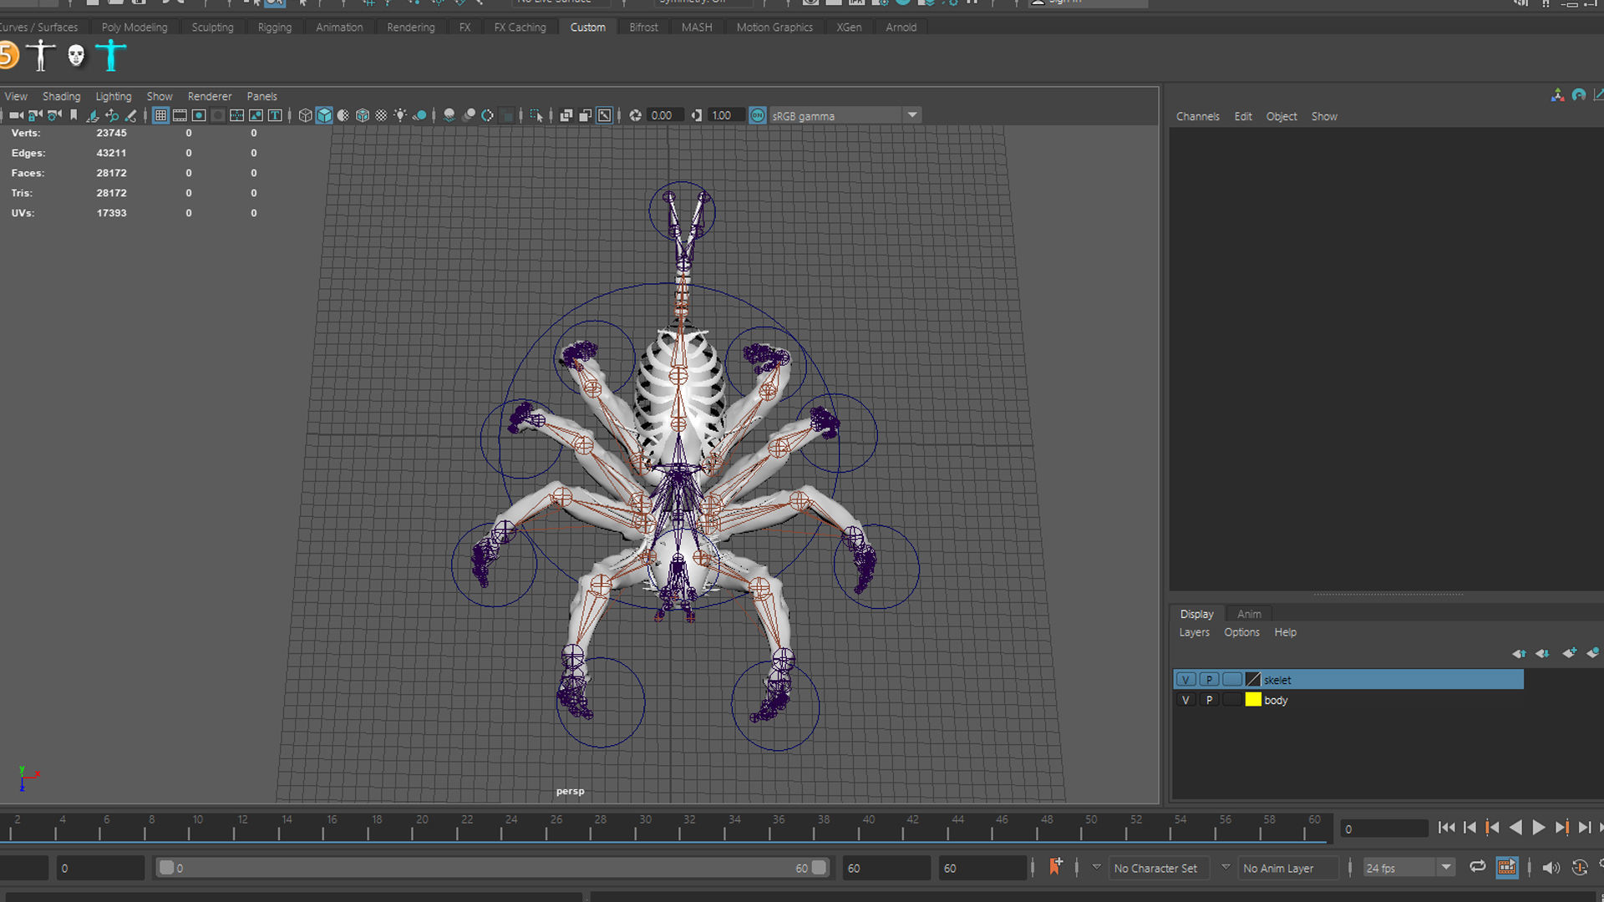Click the range slider start handle
This screenshot has height=902, width=1604.
(166, 868)
